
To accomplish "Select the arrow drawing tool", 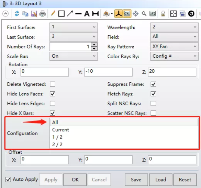I will point(70,14).
